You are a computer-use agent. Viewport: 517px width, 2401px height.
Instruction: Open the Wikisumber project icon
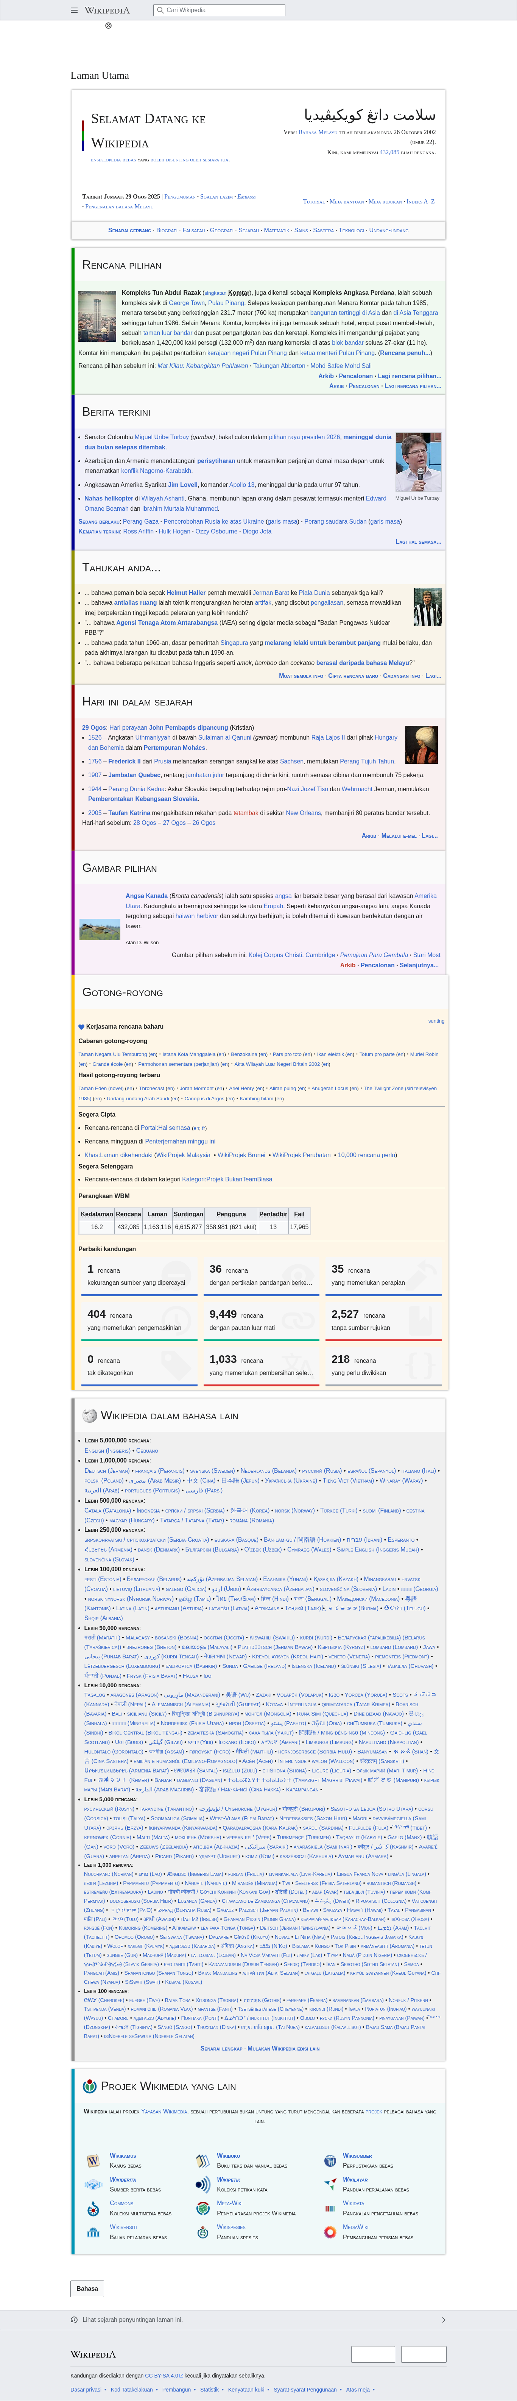[x=330, y=2160]
